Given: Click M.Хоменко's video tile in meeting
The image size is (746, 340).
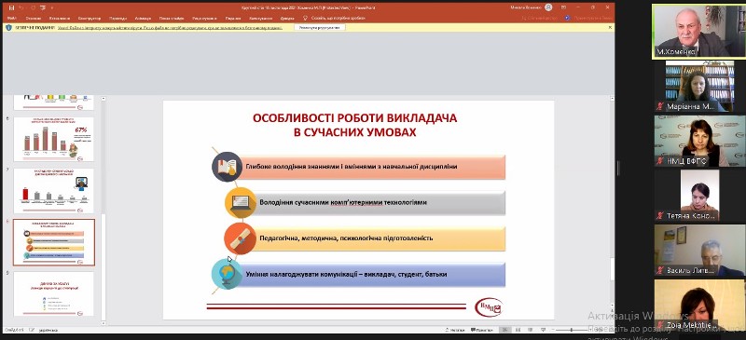Looking at the screenshot, I should 698,32.
